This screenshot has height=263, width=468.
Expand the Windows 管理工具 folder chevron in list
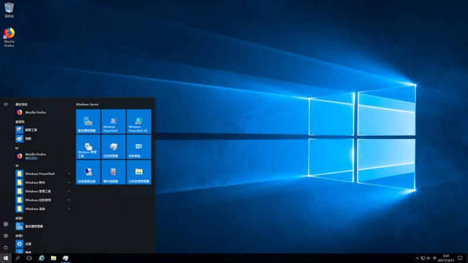[69, 191]
